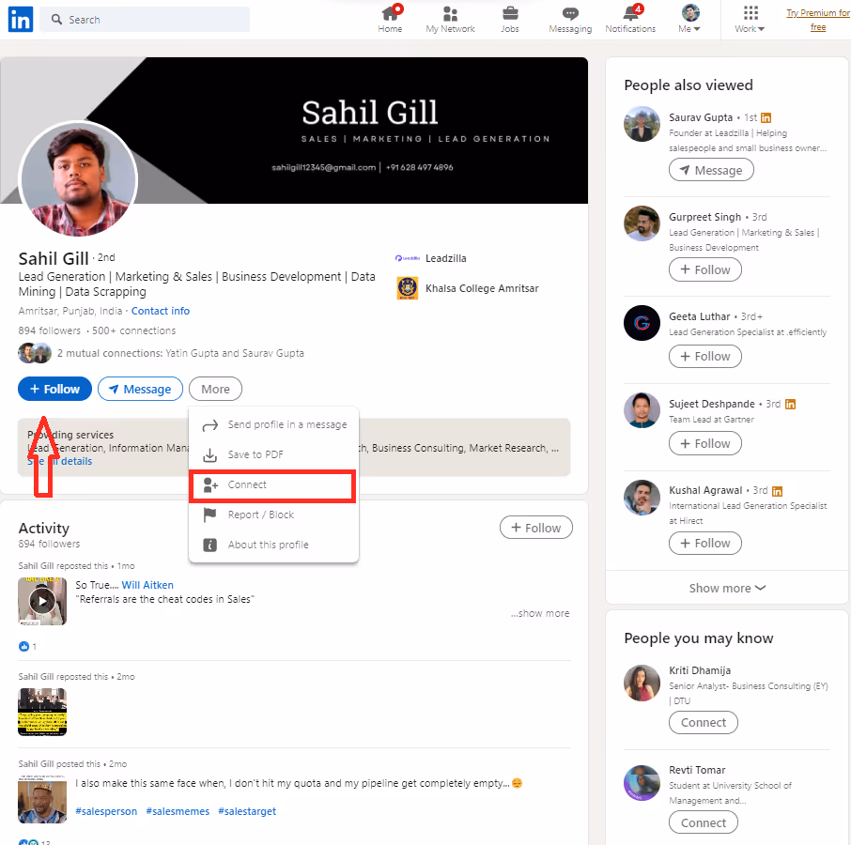The height and width of the screenshot is (845, 851).
Task: Click mutual connections avatar icons
Action: coord(35,353)
